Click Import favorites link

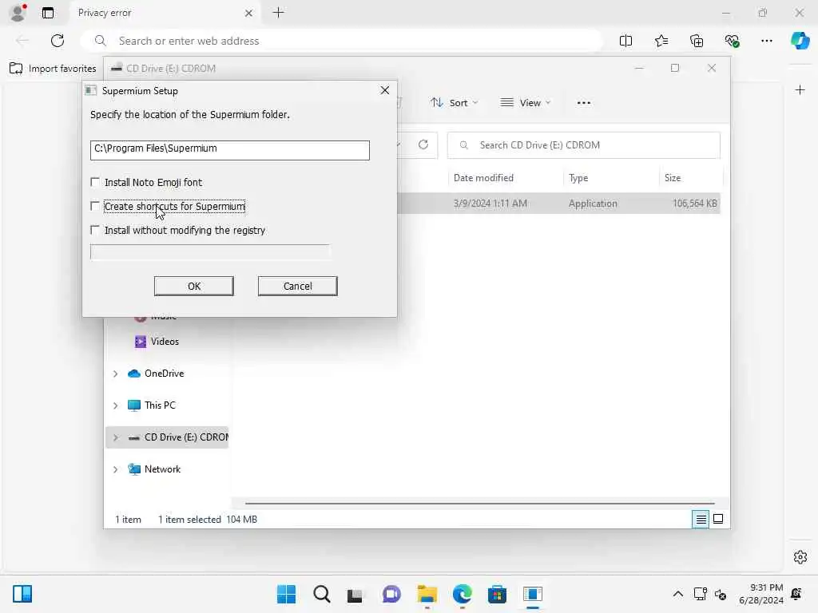pyautogui.click(x=53, y=69)
